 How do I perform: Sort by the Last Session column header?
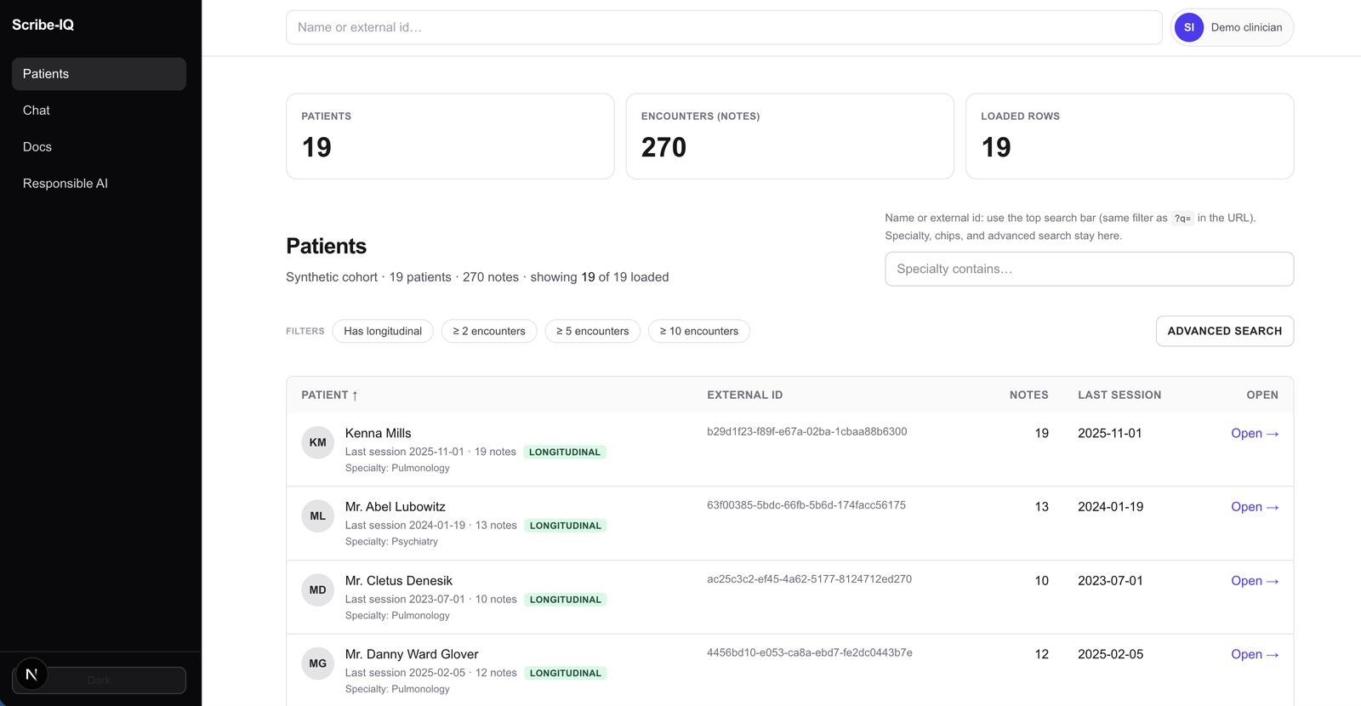pos(1119,395)
